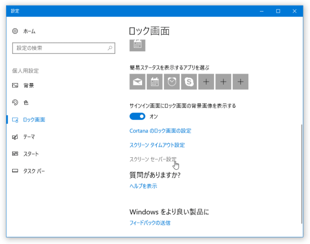Open the テーマ settings page

29,137
